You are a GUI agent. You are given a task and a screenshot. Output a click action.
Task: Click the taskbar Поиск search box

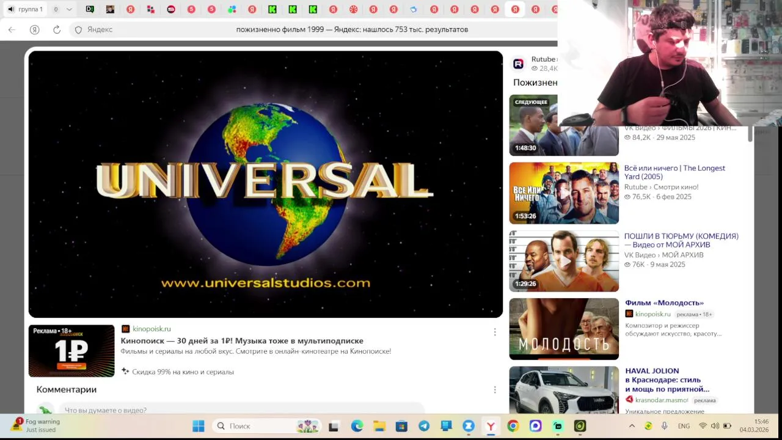268,426
